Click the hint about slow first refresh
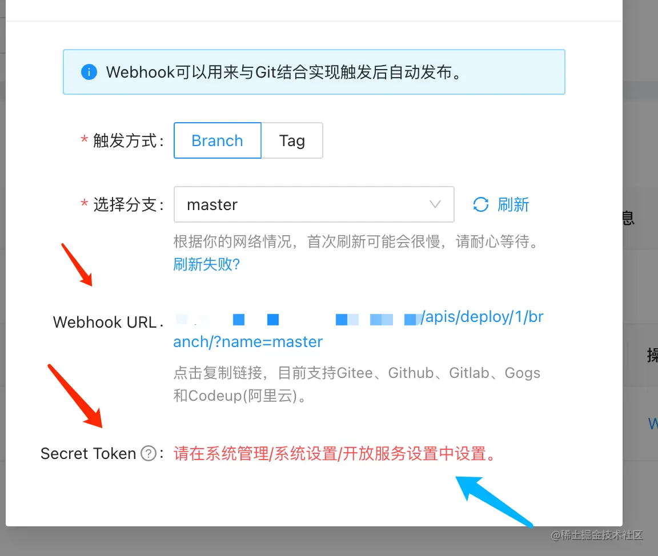The width and height of the screenshot is (658, 556). pos(356,241)
